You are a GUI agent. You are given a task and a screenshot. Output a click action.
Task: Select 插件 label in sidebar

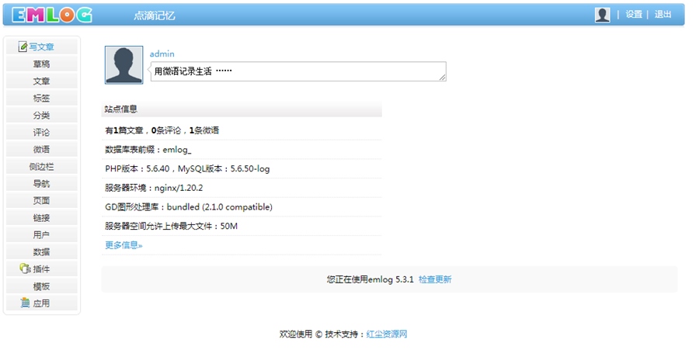point(41,269)
